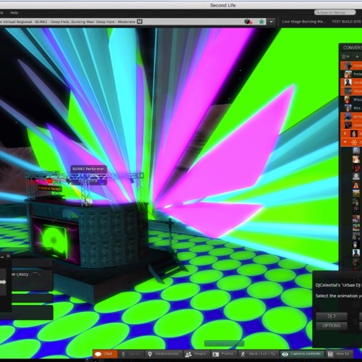362x362 pixels.
Task: Click the CONVERSATIONS panel title
Action: click(x=353, y=48)
